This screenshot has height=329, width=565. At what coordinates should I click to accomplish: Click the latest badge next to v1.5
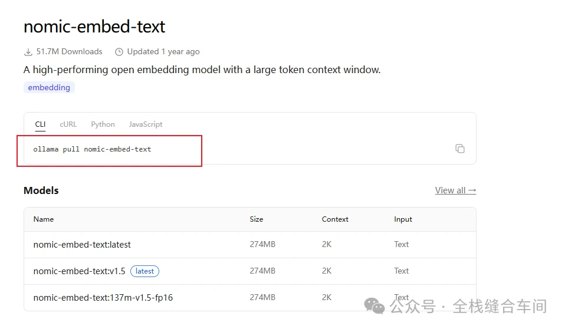(144, 271)
